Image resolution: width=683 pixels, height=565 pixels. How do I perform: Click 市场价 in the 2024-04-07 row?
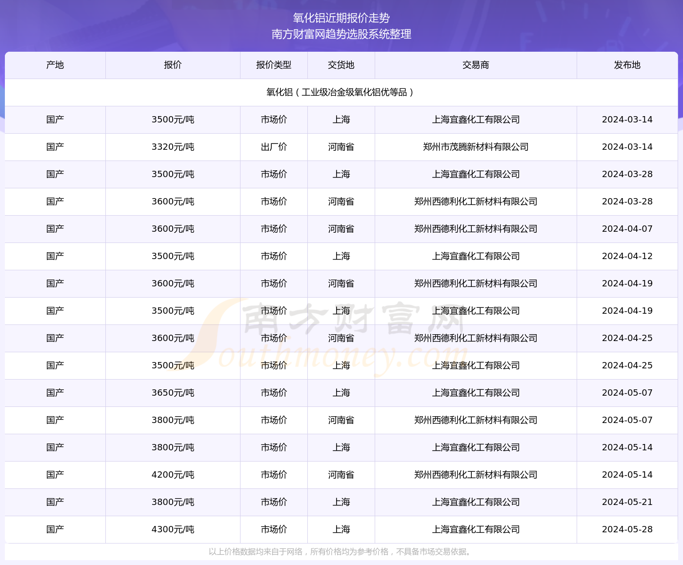[x=274, y=229]
